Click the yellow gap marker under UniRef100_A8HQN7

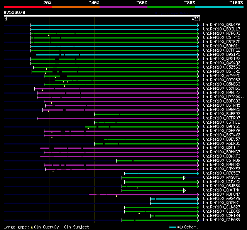[x=116, y=196]
